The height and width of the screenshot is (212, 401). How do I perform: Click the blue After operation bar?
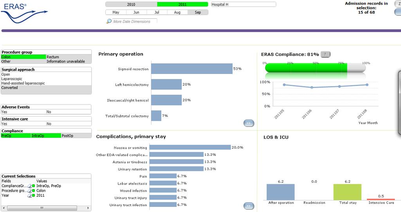pyautogui.click(x=280, y=192)
